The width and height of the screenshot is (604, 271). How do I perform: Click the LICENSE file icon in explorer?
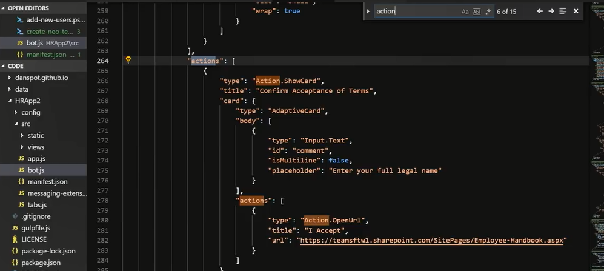tap(16, 239)
